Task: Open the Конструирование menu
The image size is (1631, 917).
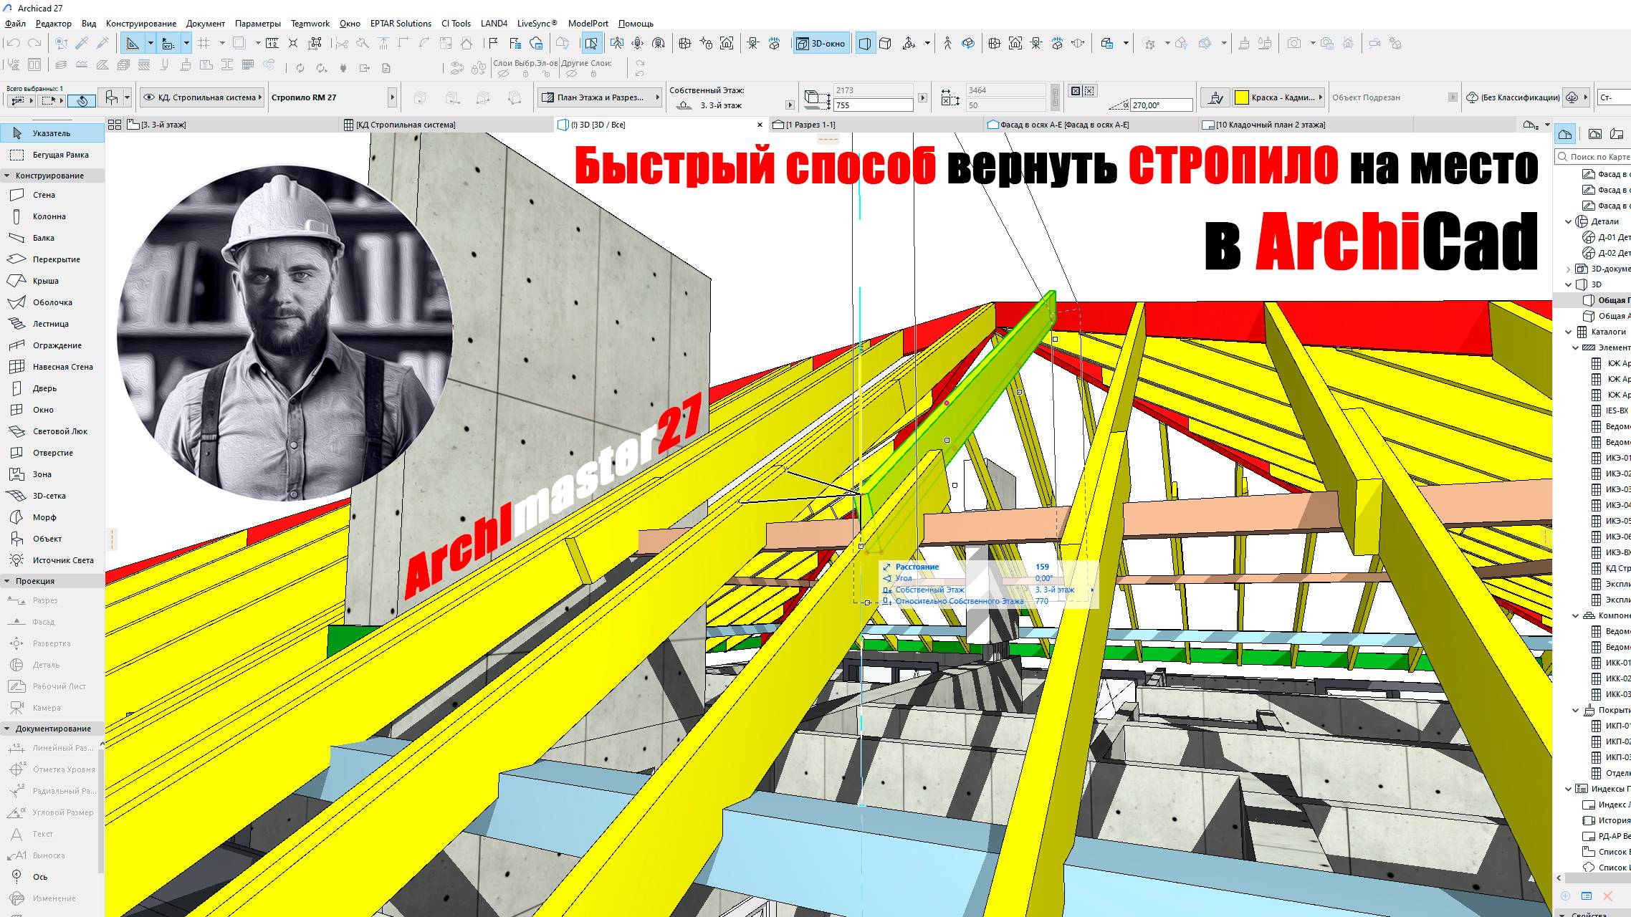Action: tap(140, 24)
